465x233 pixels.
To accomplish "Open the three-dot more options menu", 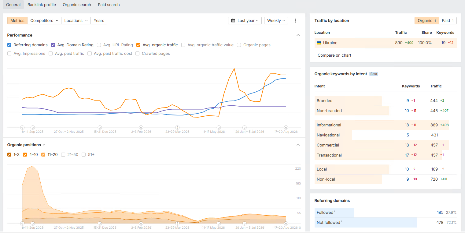I will [295, 20].
